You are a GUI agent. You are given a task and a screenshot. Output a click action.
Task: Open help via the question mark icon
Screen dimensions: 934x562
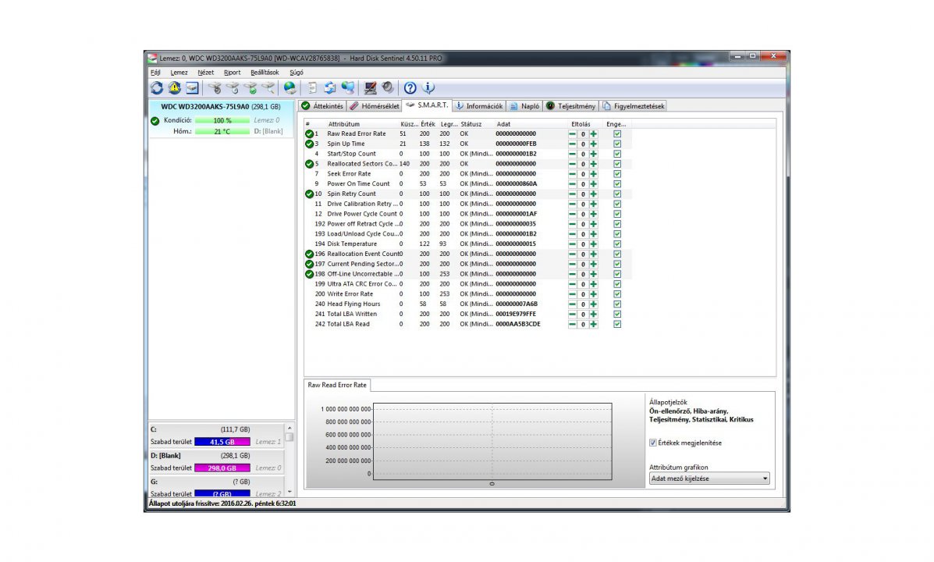coord(410,88)
